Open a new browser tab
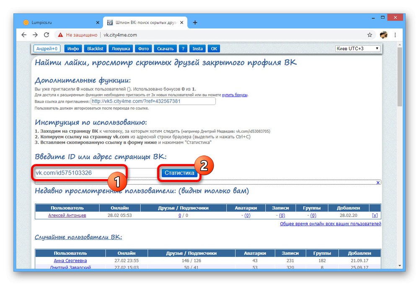419x285 pixels. click(x=195, y=23)
